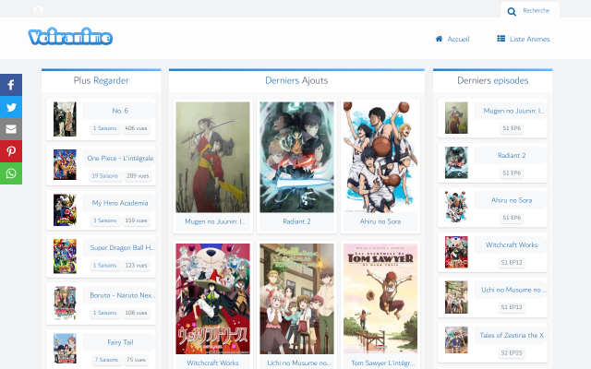Open Tales of Zestiria the X link
591x369 pixels.
512,335
